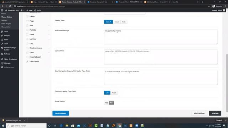Open Microsoft Store from the taskbar
This screenshot has width=228, height=128.
click(73, 126)
